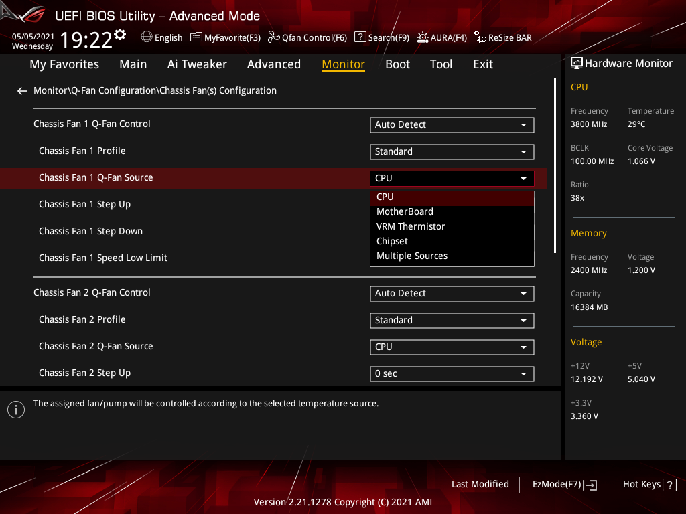Click the settings gear icon beside the clock
This screenshot has height=514, width=686.
(x=120, y=35)
